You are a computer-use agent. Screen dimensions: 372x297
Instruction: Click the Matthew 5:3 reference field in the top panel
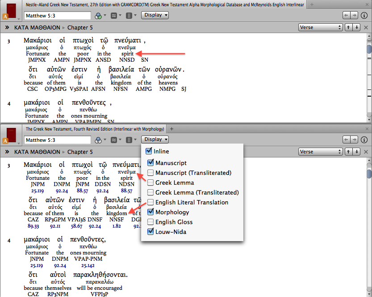(x=58, y=16)
